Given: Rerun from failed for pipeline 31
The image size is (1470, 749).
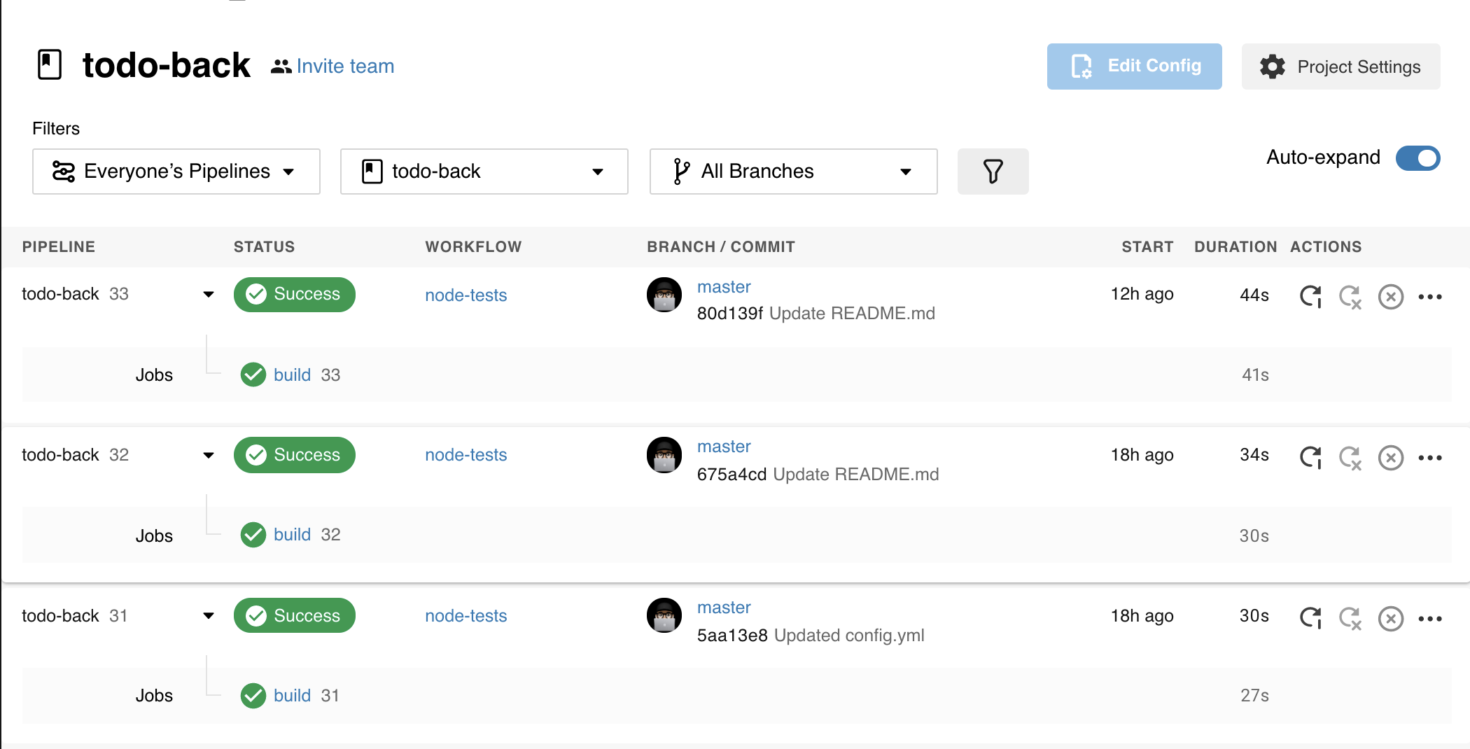Looking at the screenshot, I should pos(1350,618).
